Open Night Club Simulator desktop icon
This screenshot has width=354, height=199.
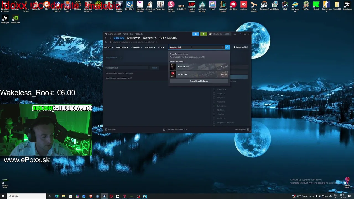140,7
